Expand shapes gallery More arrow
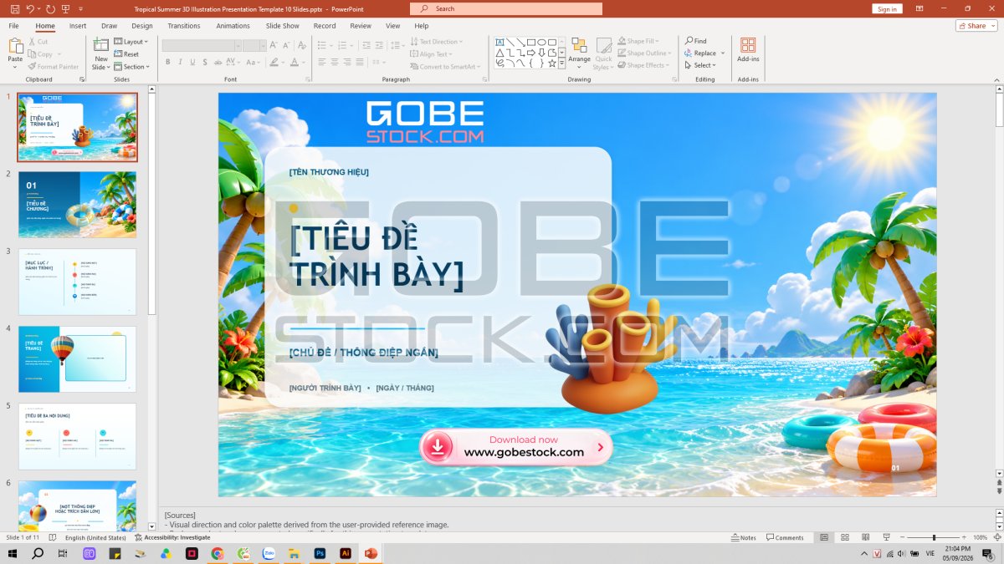The image size is (1004, 564). pos(562,64)
